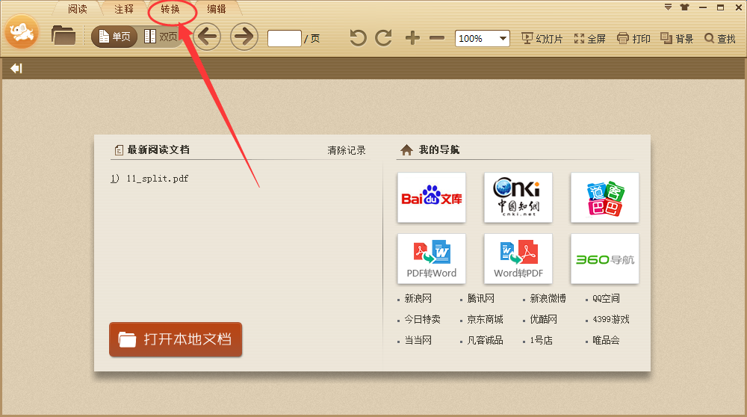
Task: Zoom in with the plus icon
Action: pyautogui.click(x=412, y=37)
